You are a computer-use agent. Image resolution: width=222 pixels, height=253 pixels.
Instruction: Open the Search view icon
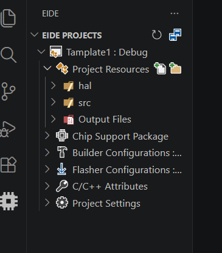point(8,55)
